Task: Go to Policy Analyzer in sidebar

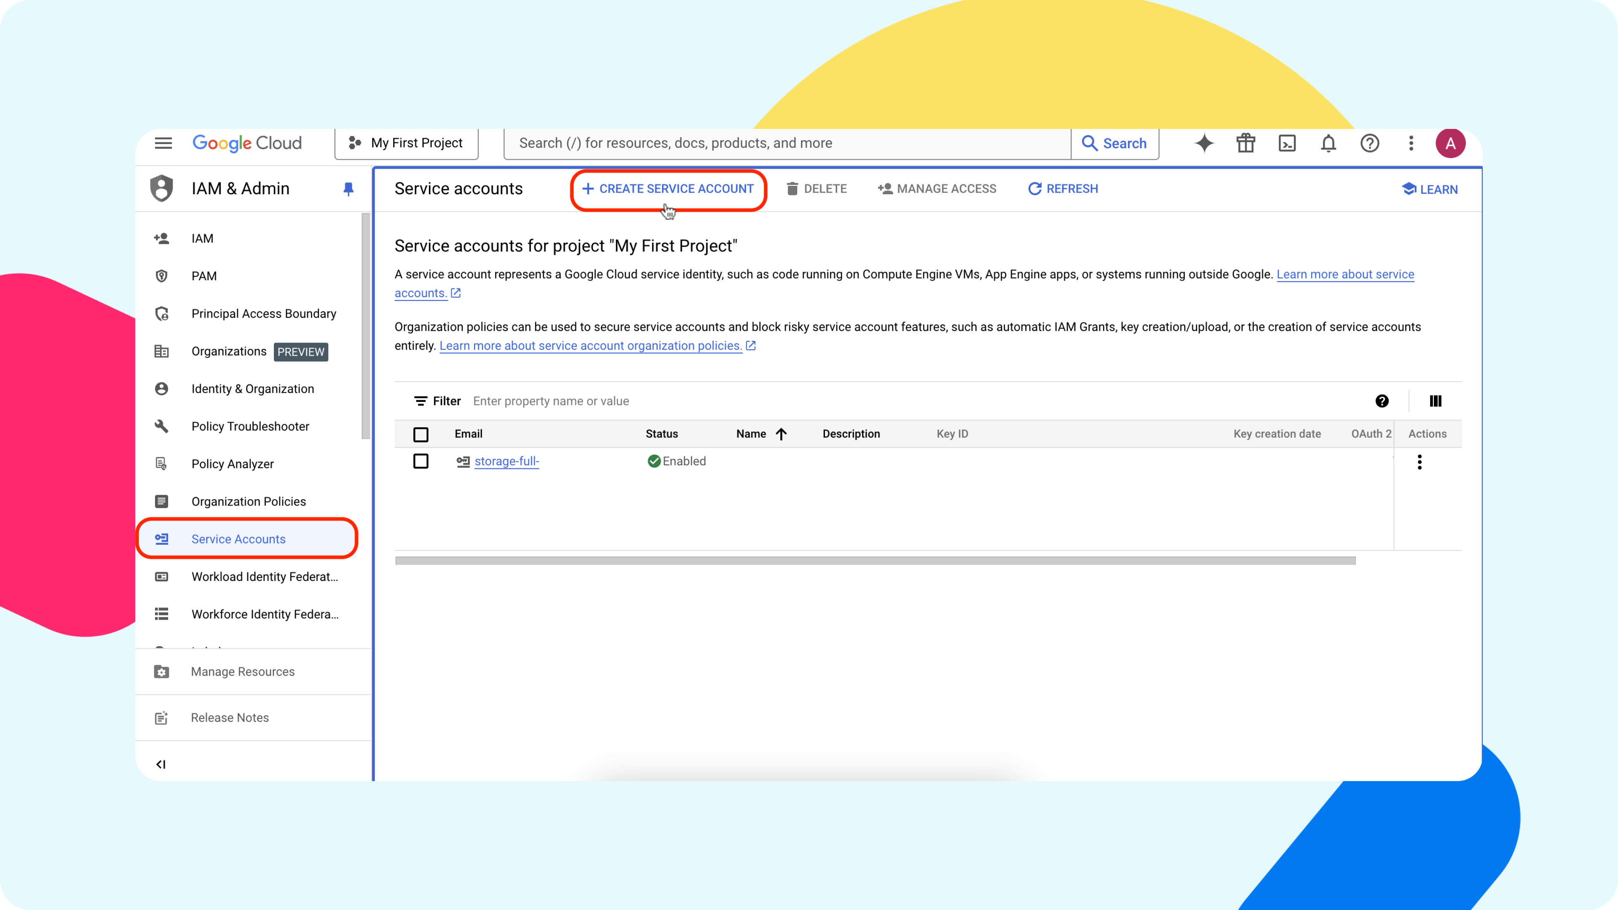Action: click(233, 464)
